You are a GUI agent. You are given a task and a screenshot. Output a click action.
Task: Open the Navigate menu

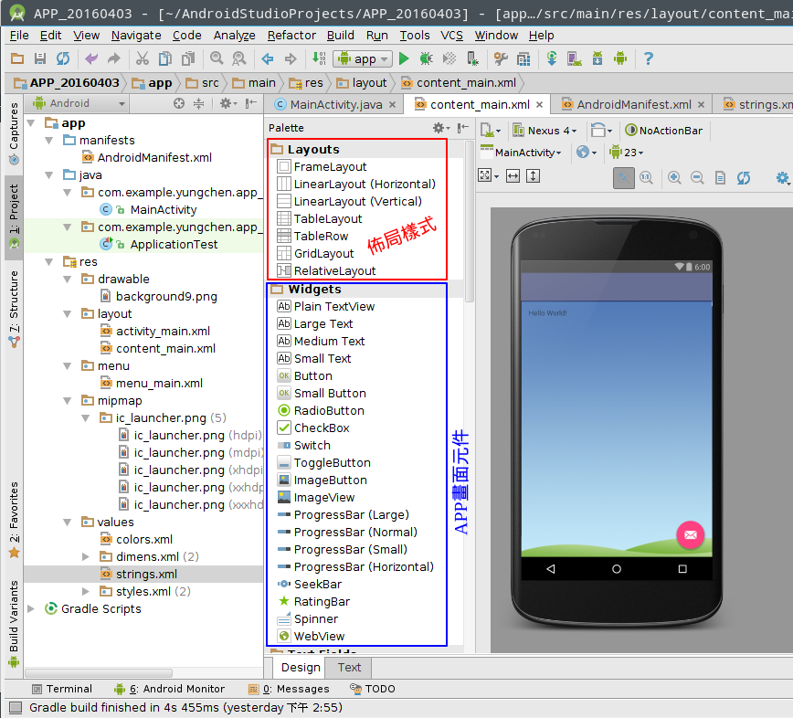tap(136, 36)
